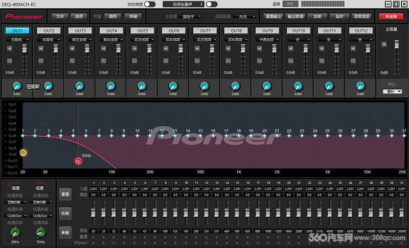Open the OUT12 空 channel type dropdown
This screenshot has width=409, height=248.
coord(361,40)
